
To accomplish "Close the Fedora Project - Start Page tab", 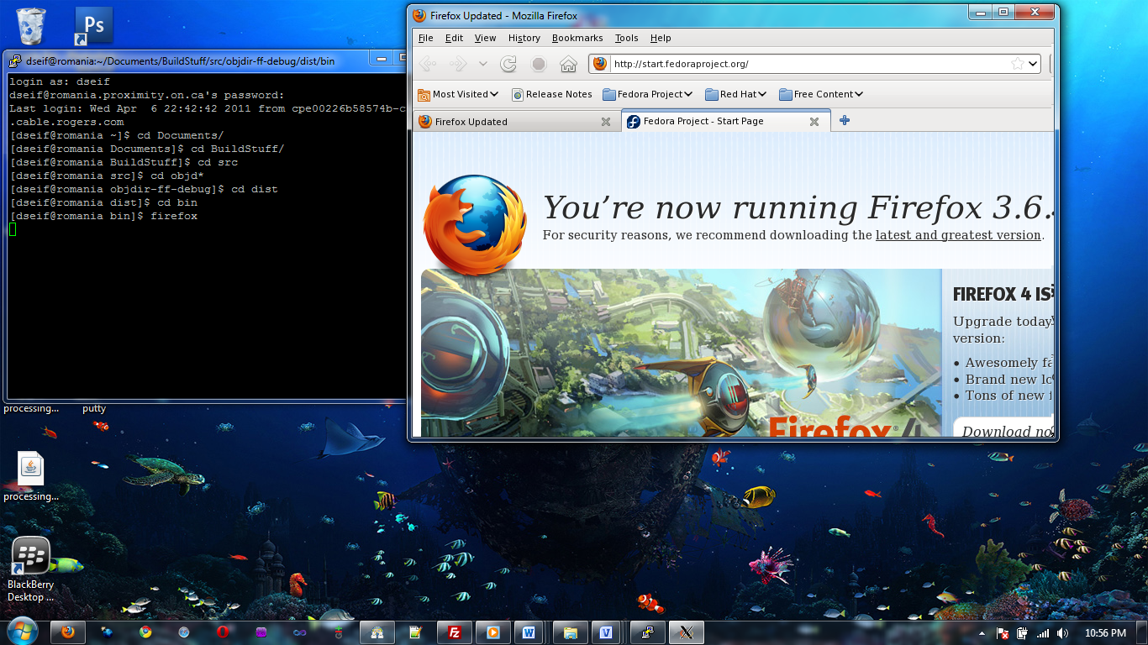I will click(814, 122).
